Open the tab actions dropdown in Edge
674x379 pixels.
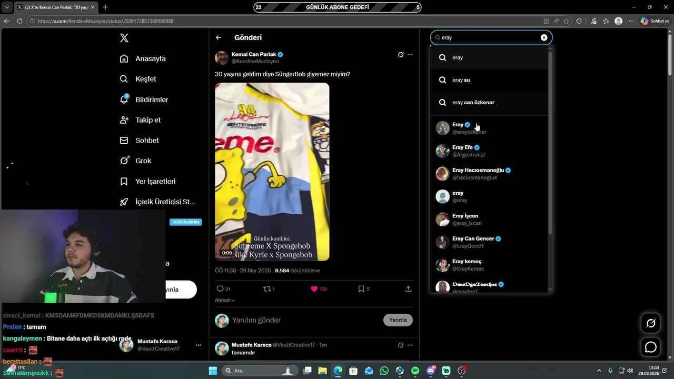(7, 7)
